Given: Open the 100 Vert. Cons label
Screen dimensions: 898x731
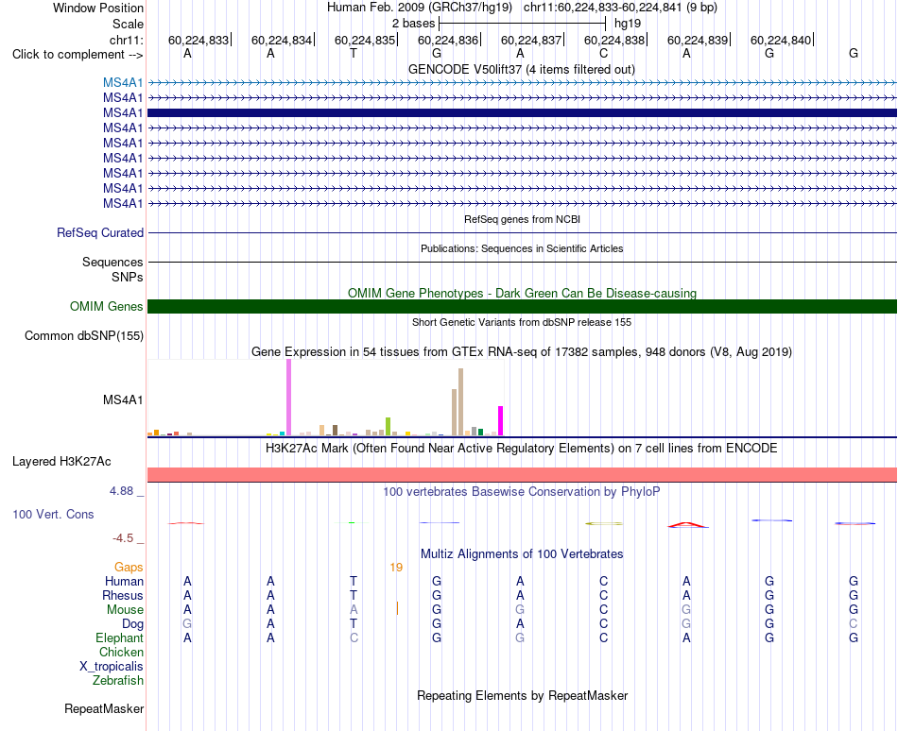Looking at the screenshot, I should 53,514.
